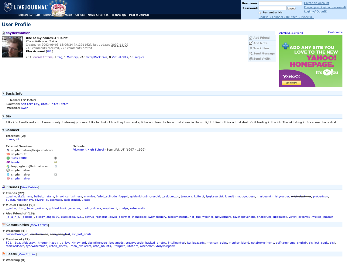Click the Yahoo smiley status icon

coord(56,162)
